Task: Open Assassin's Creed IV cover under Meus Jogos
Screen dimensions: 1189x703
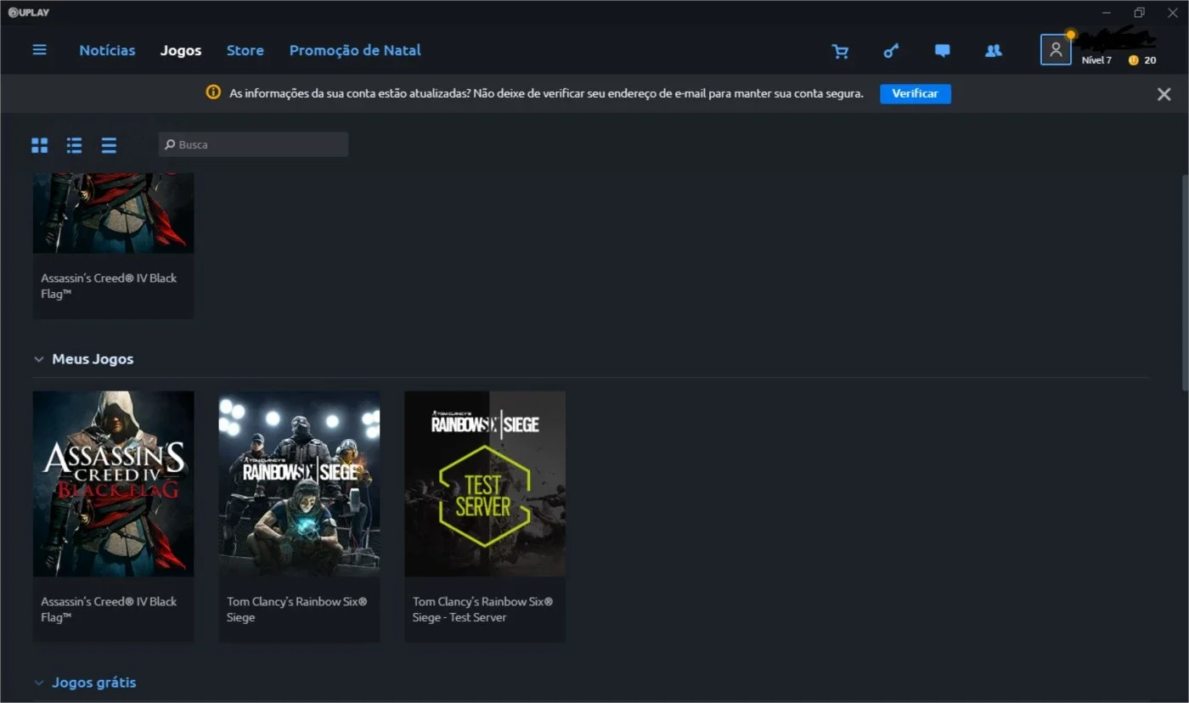Action: coord(113,484)
